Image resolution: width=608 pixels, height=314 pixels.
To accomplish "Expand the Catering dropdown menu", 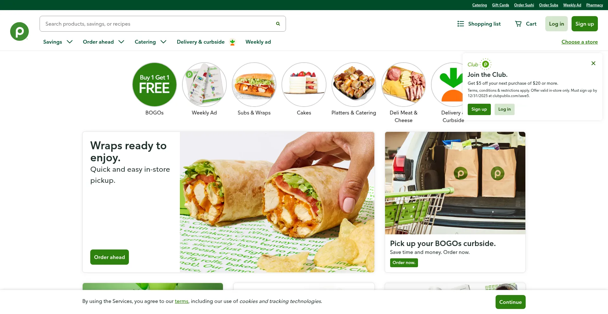I will tap(150, 42).
